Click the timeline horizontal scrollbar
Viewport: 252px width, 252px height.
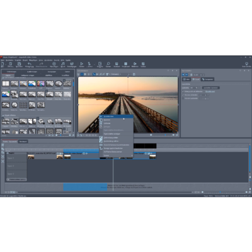105,192
